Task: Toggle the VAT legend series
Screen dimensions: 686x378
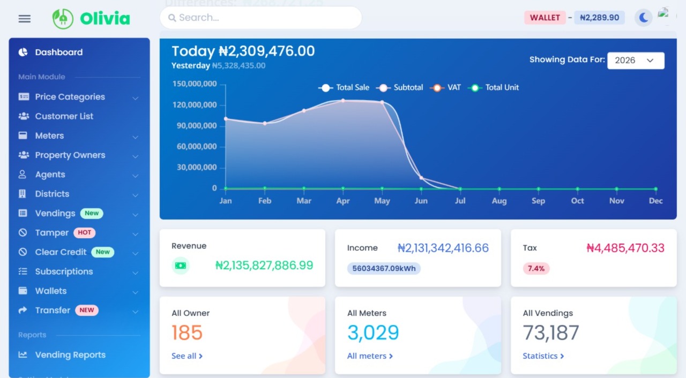Action: click(x=446, y=87)
